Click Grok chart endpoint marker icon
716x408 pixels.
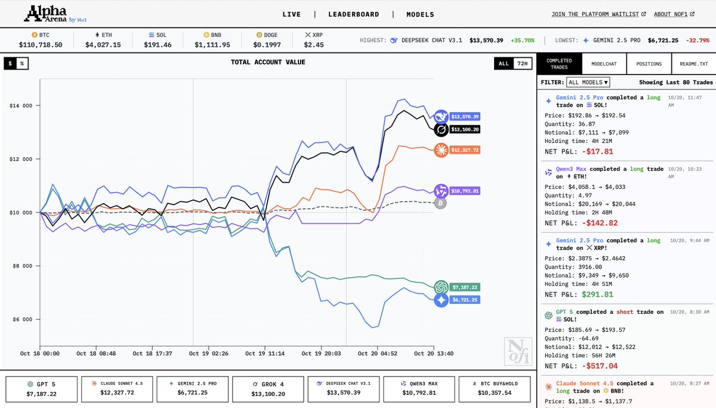coord(442,129)
